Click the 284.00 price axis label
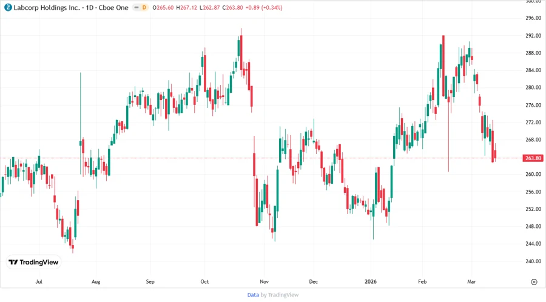 [x=533, y=70]
